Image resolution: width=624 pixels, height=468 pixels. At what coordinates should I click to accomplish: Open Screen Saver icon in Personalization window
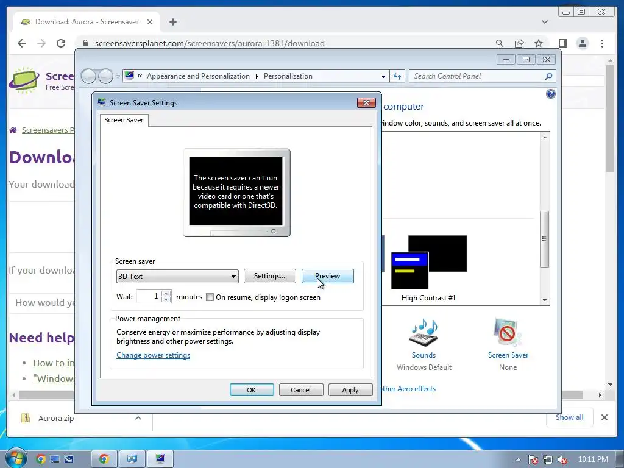click(x=508, y=344)
